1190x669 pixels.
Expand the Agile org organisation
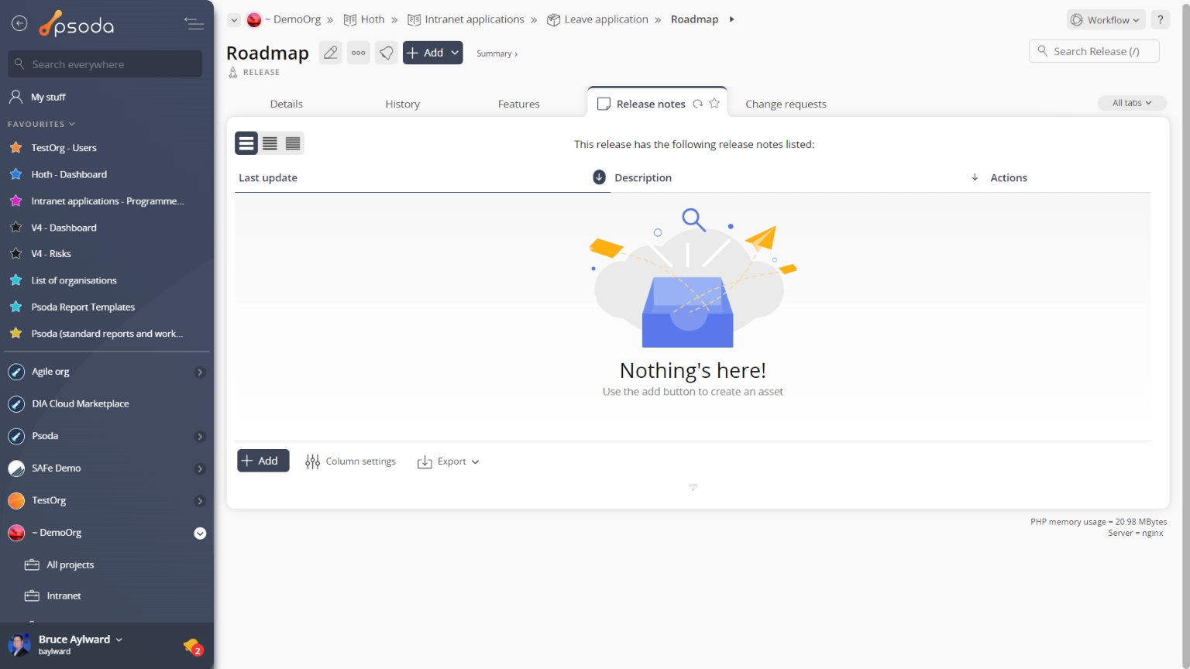tap(200, 372)
